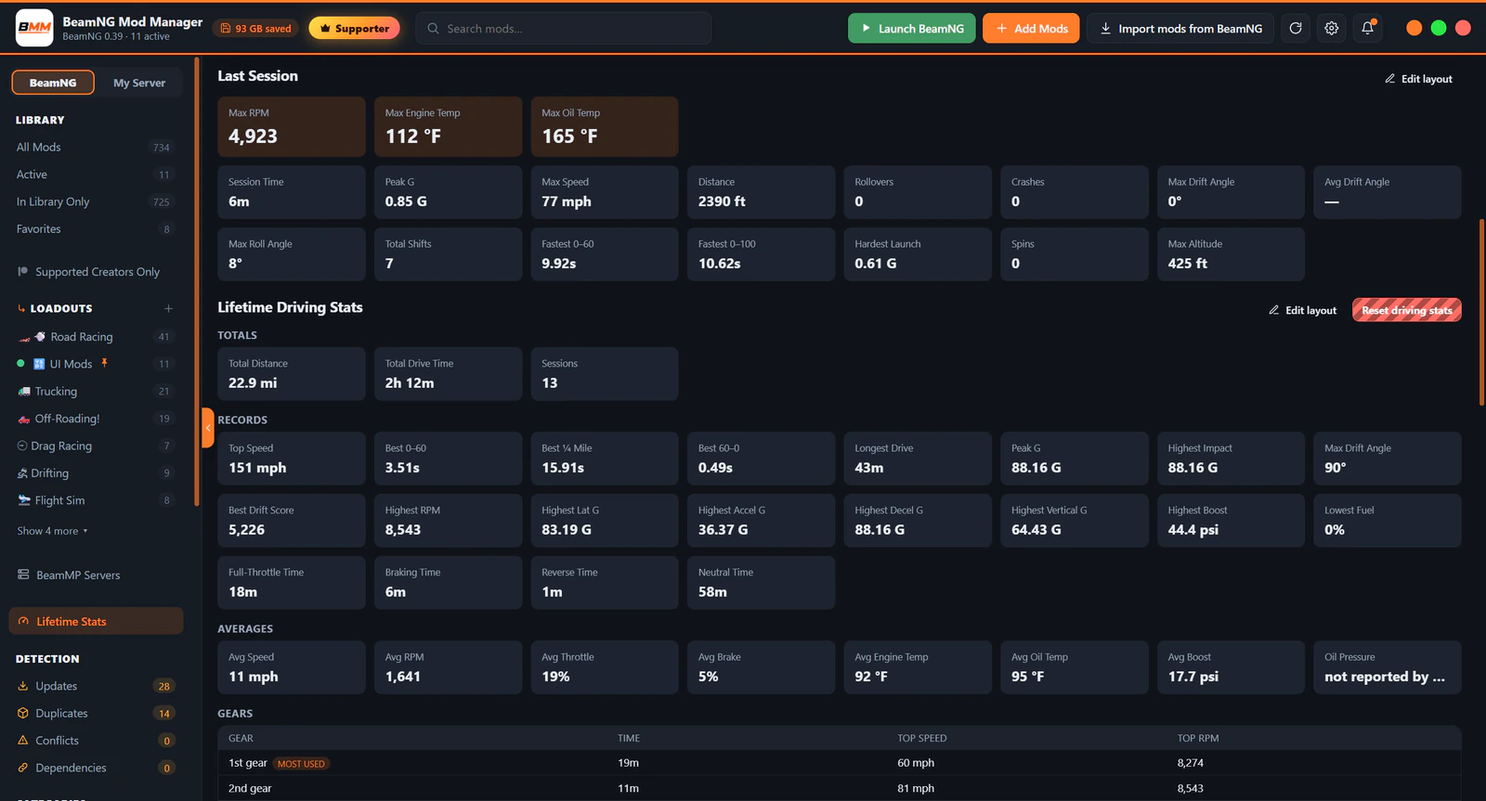Viewport: 1486px width, 801px height.
Task: Toggle Supported Creators Only filter
Action: [95, 272]
